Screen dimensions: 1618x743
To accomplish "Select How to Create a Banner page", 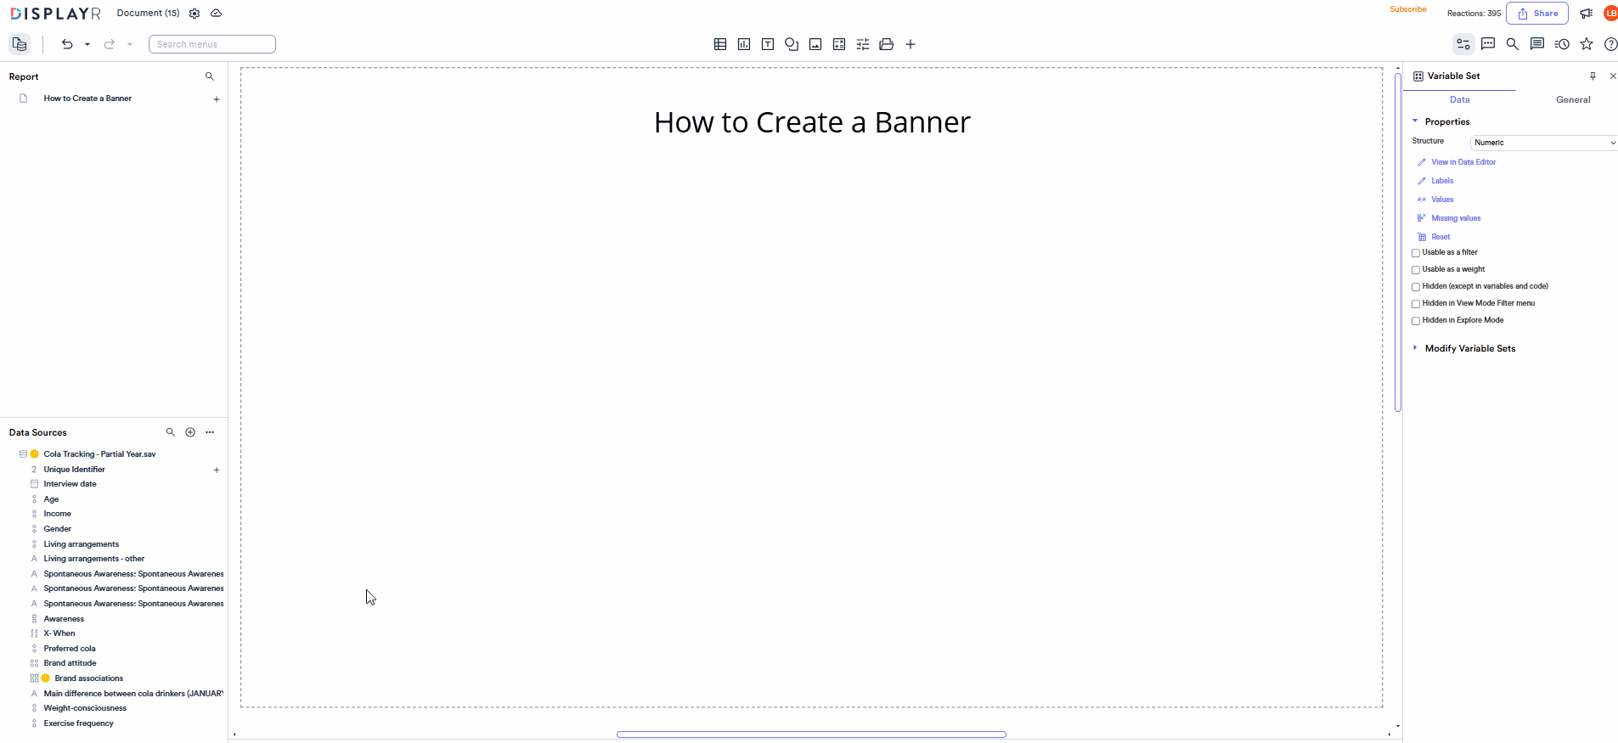I will 87,99.
